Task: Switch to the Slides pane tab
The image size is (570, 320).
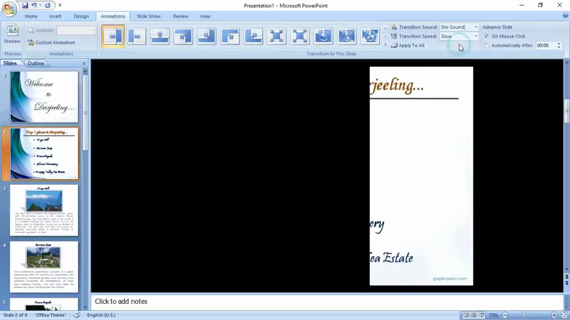Action: (x=10, y=64)
